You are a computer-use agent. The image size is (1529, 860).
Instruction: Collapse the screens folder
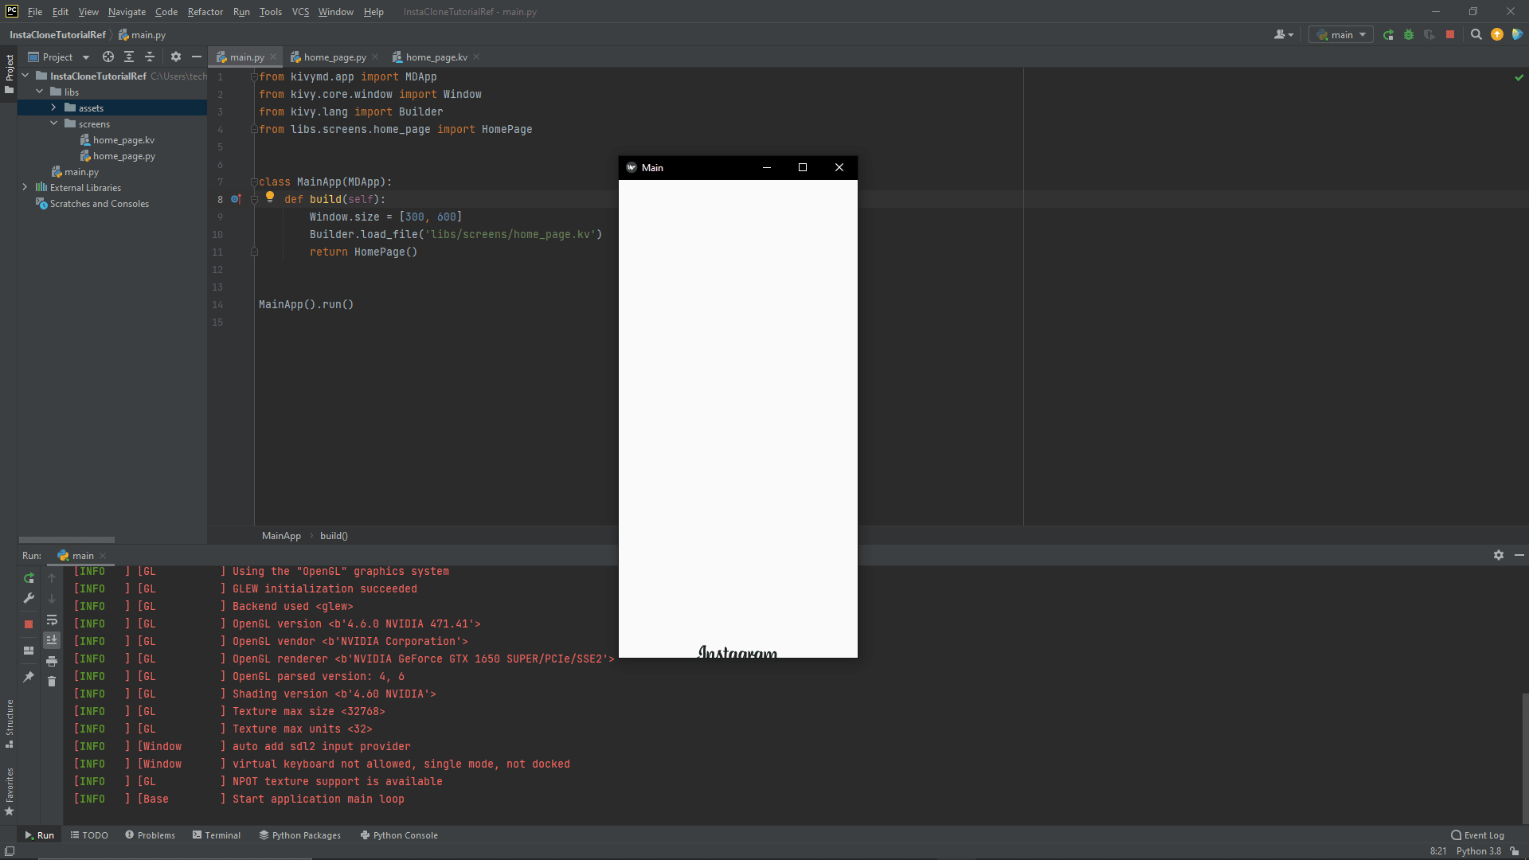point(54,123)
